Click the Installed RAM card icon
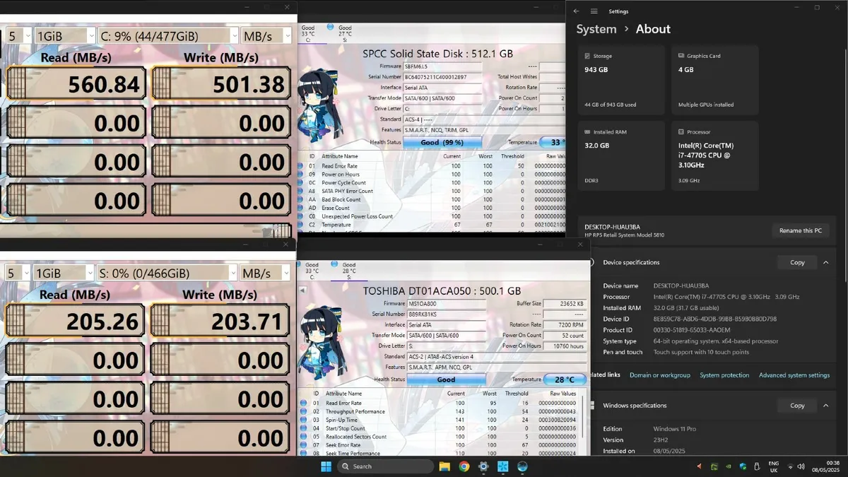848x477 pixels. (x=587, y=132)
